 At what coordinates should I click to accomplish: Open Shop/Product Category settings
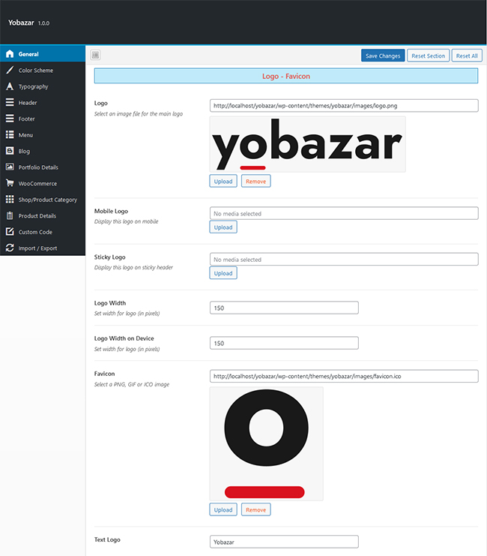point(43,200)
